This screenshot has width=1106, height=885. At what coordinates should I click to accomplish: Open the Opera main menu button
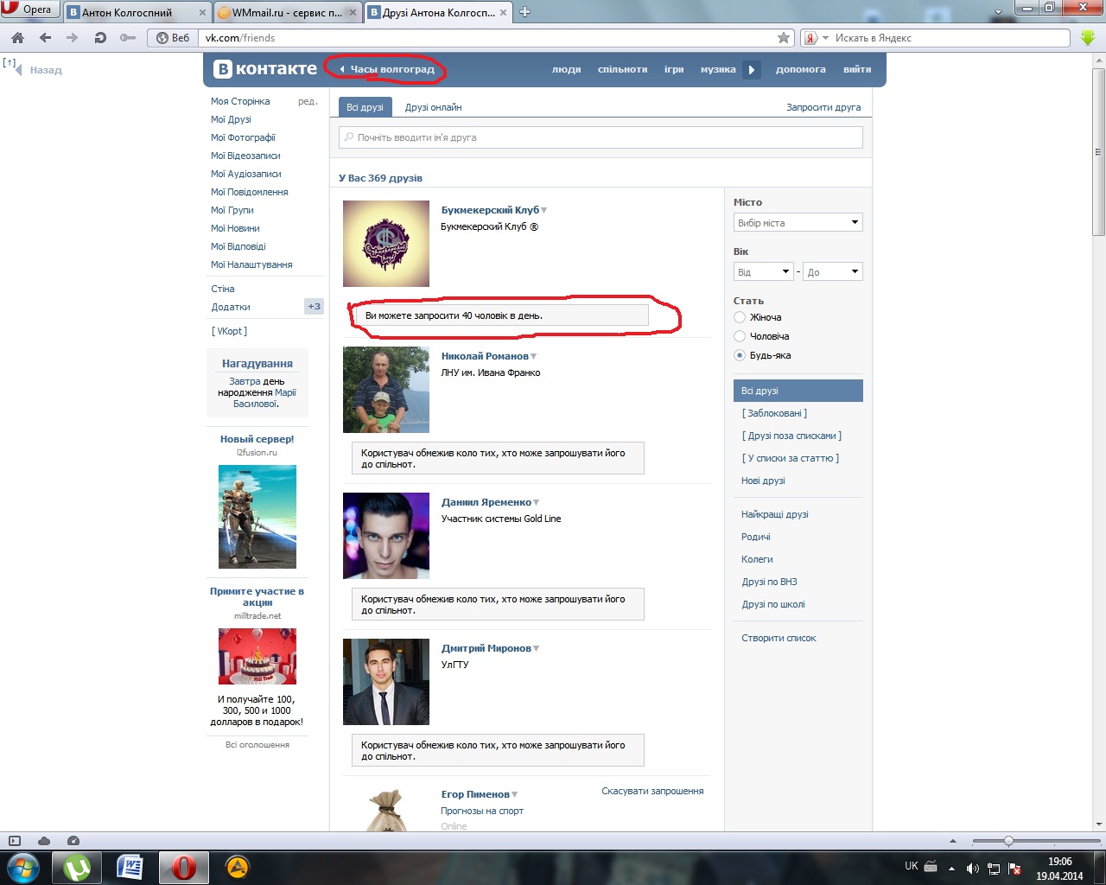[30, 10]
